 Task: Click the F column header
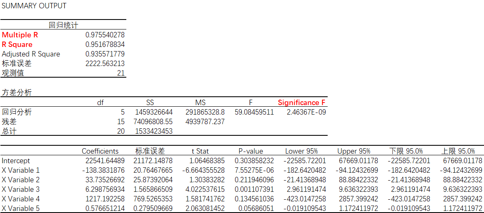[250, 103]
